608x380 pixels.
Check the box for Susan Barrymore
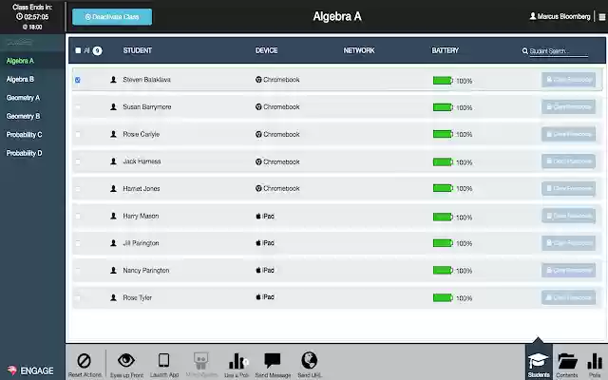[78, 107]
